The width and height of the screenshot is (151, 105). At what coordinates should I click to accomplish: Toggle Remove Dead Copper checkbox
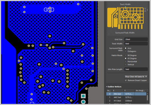(126, 80)
